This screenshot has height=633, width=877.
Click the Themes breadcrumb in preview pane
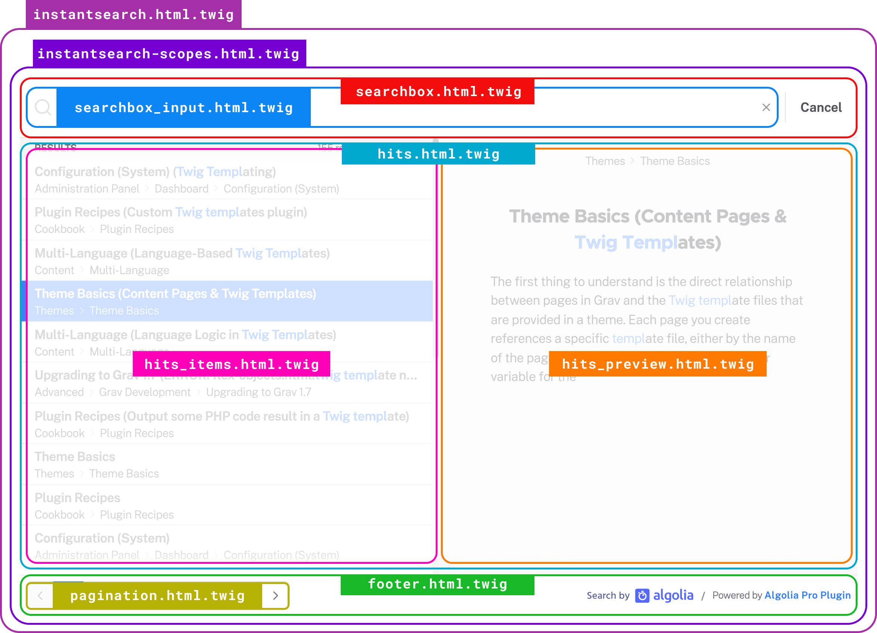tap(605, 161)
